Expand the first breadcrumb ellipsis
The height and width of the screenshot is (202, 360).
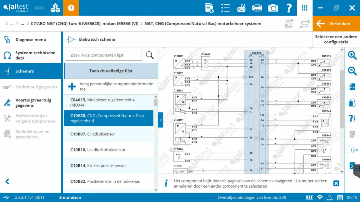[12, 24]
